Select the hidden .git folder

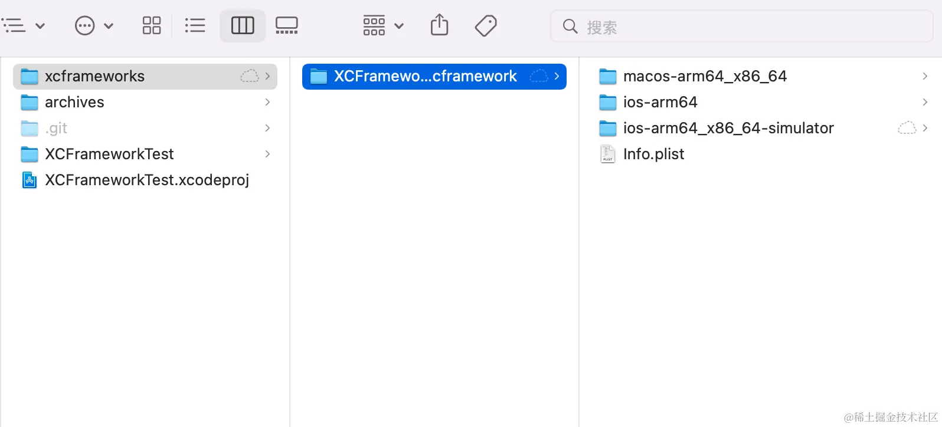click(145, 128)
